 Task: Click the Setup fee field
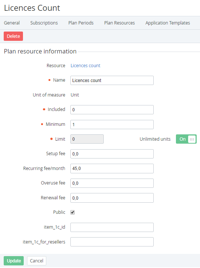point(112,154)
